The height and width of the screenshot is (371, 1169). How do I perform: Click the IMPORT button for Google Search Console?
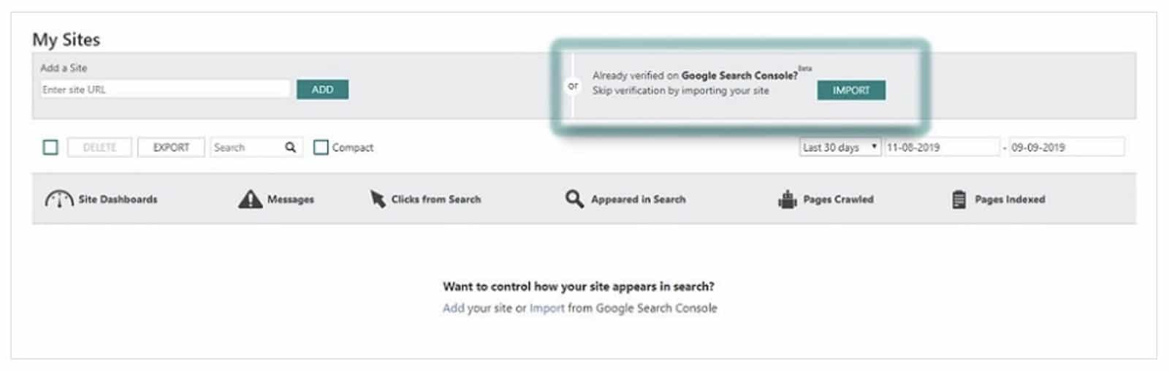coord(851,90)
